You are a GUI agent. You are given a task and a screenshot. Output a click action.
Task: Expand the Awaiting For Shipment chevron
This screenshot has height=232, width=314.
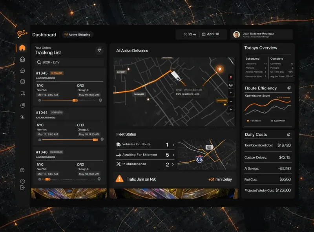coord(173,155)
